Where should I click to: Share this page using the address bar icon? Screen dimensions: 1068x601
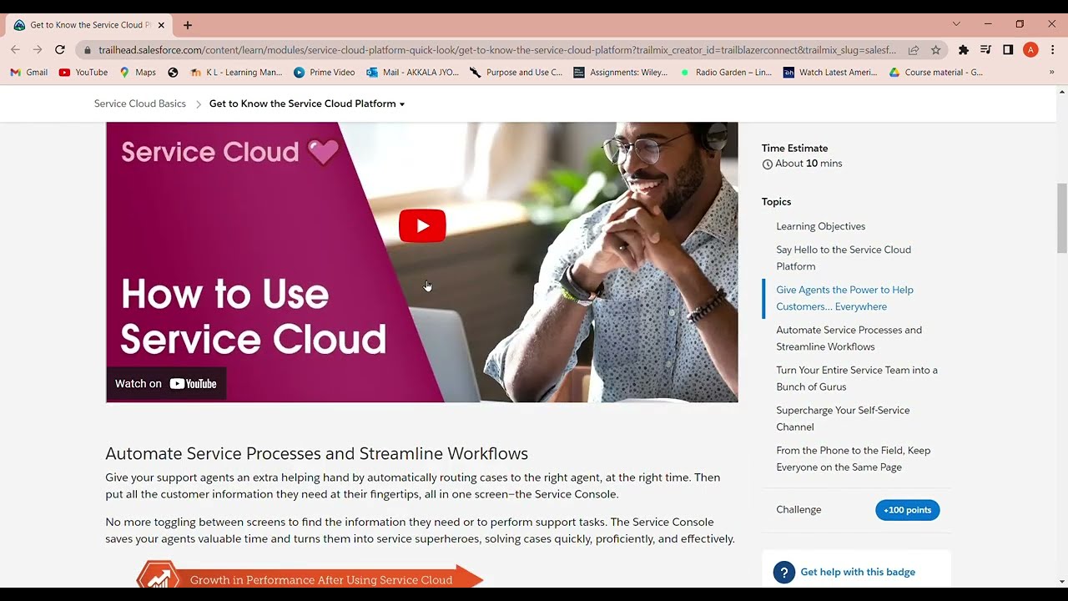(914, 50)
